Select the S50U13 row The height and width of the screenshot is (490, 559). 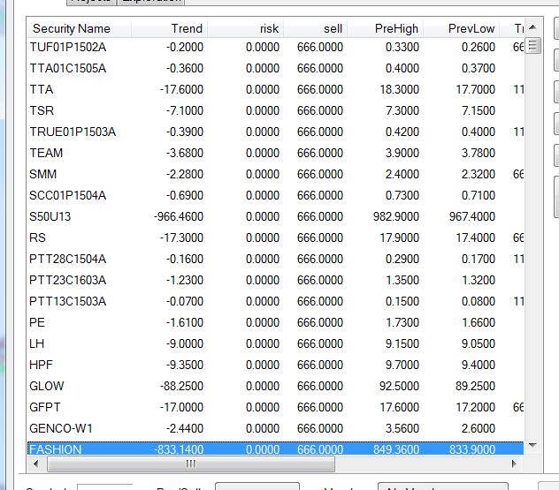click(x=275, y=216)
